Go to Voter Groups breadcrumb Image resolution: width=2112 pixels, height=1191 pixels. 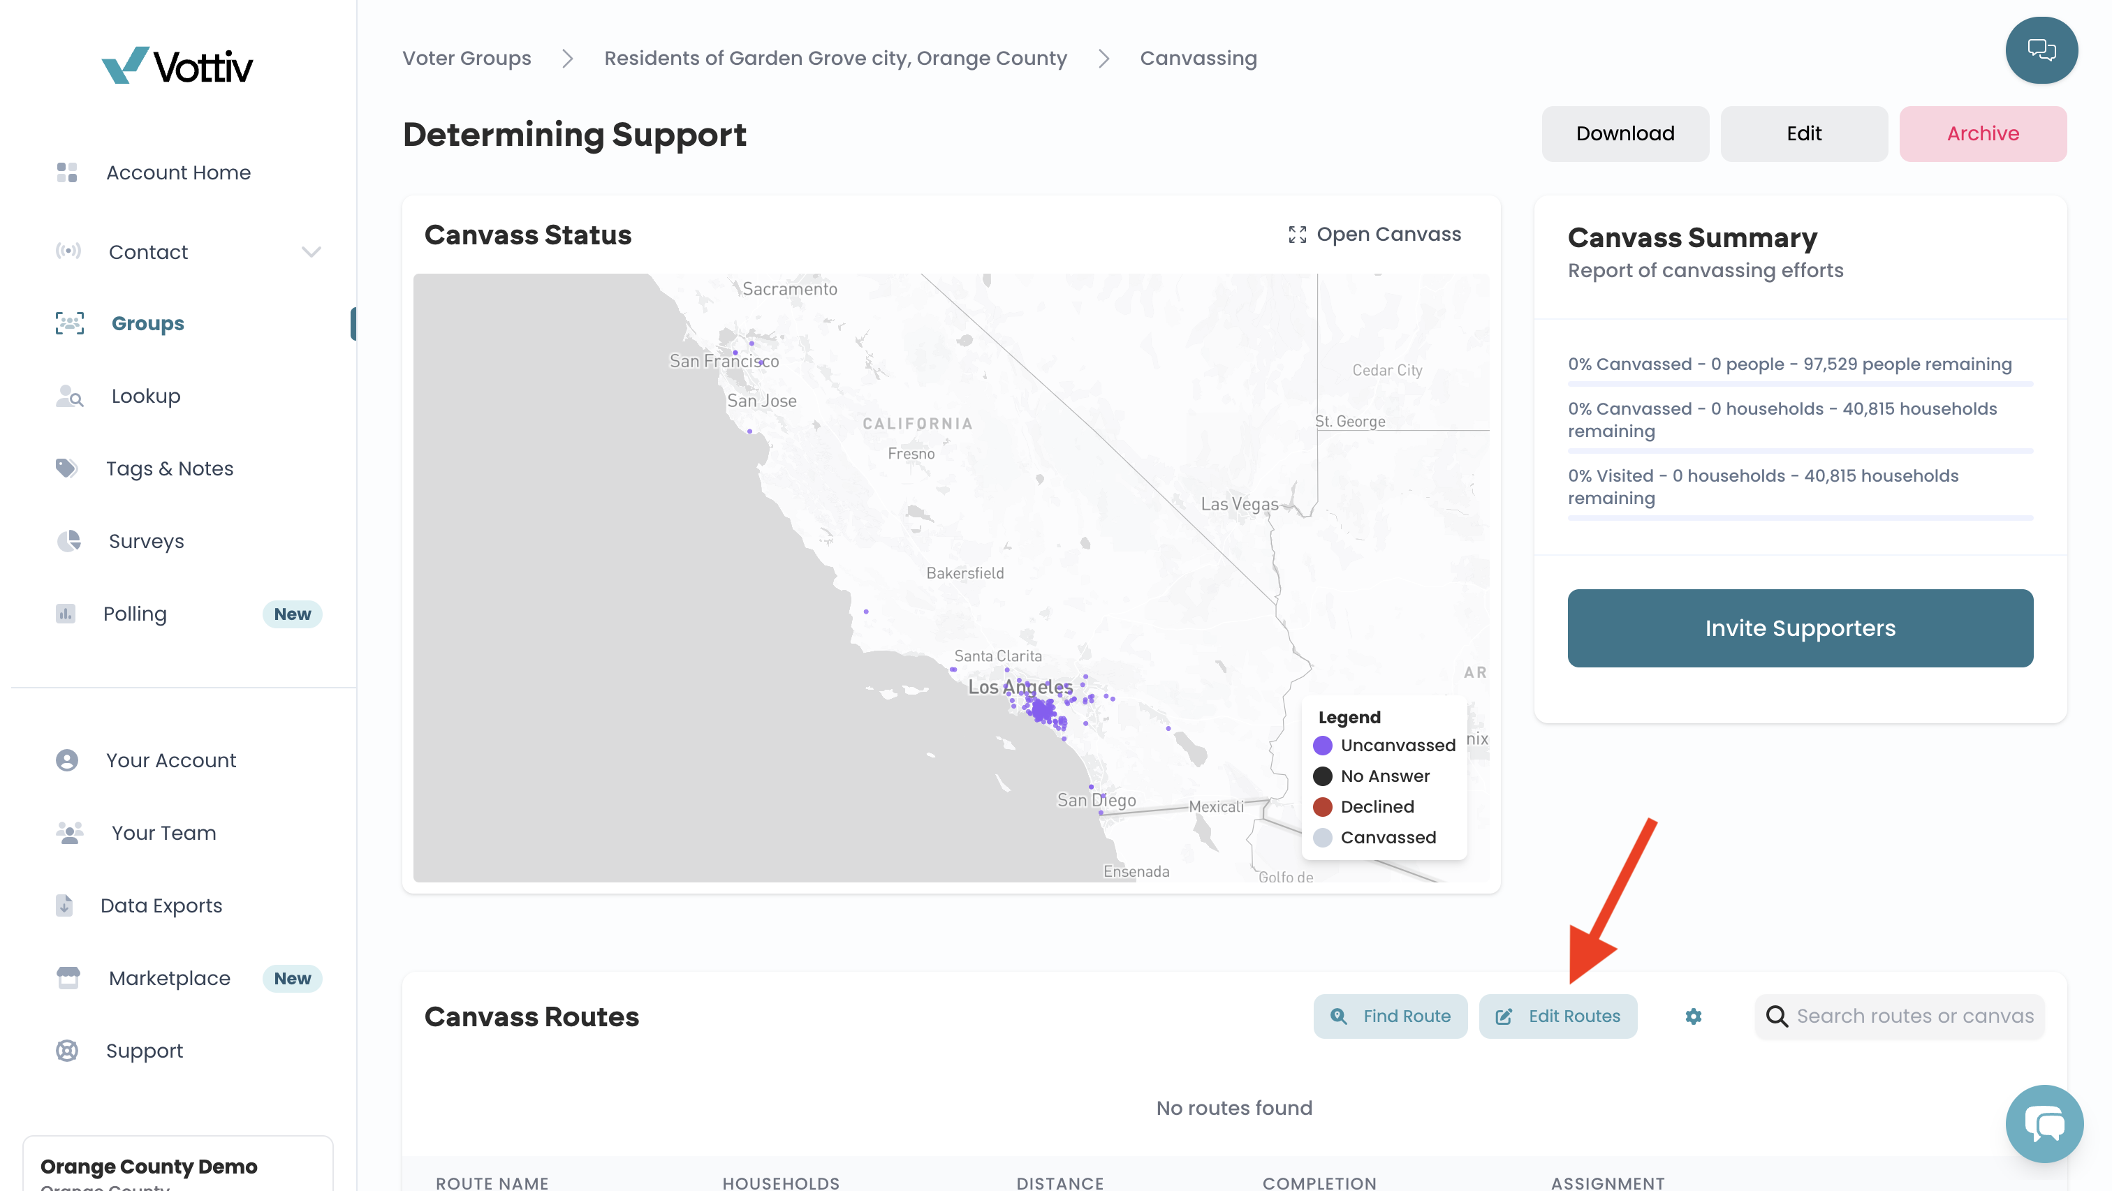(x=467, y=58)
